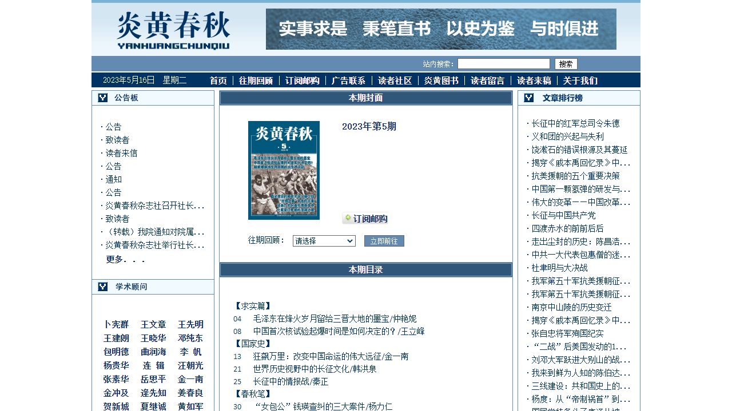Click advisor name 卜宪群
The width and height of the screenshot is (732, 411).
click(x=116, y=324)
